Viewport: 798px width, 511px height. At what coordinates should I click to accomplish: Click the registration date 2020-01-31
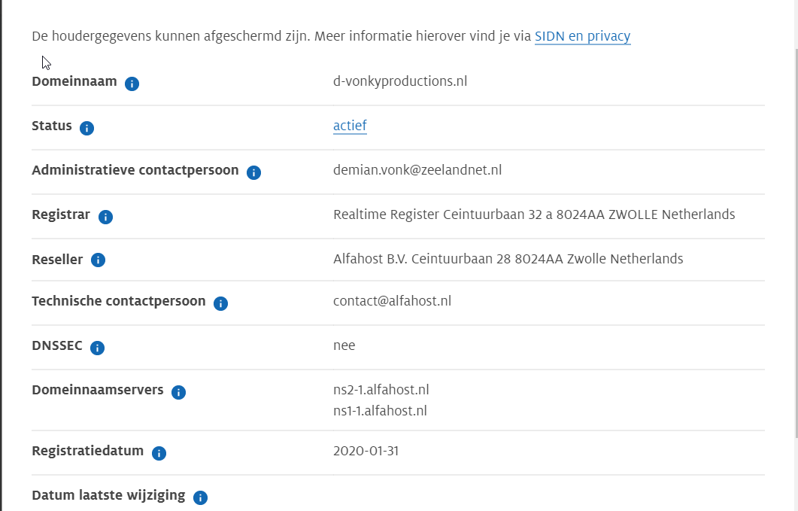tap(365, 451)
